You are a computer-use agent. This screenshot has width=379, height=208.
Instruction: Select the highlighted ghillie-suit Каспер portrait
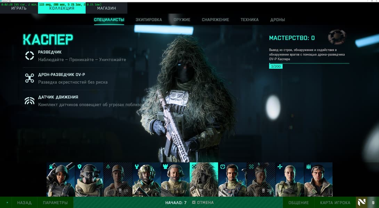click(x=204, y=179)
